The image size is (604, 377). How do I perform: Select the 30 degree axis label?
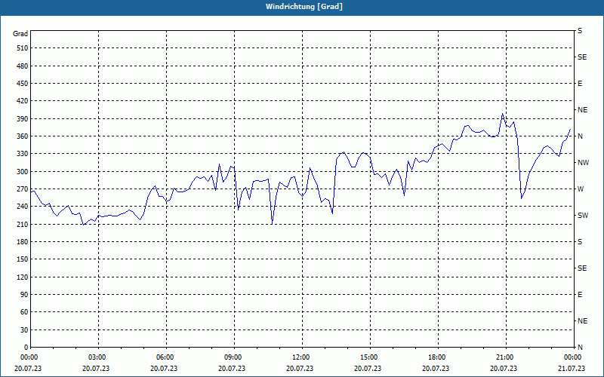point(24,329)
